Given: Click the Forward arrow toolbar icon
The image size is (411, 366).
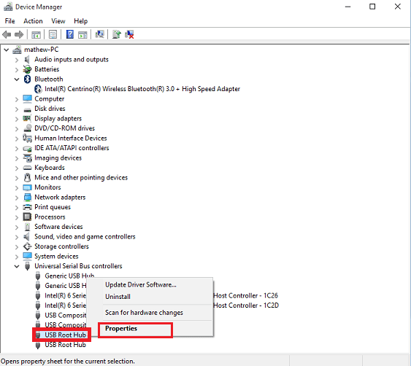Looking at the screenshot, I should (x=19, y=34).
